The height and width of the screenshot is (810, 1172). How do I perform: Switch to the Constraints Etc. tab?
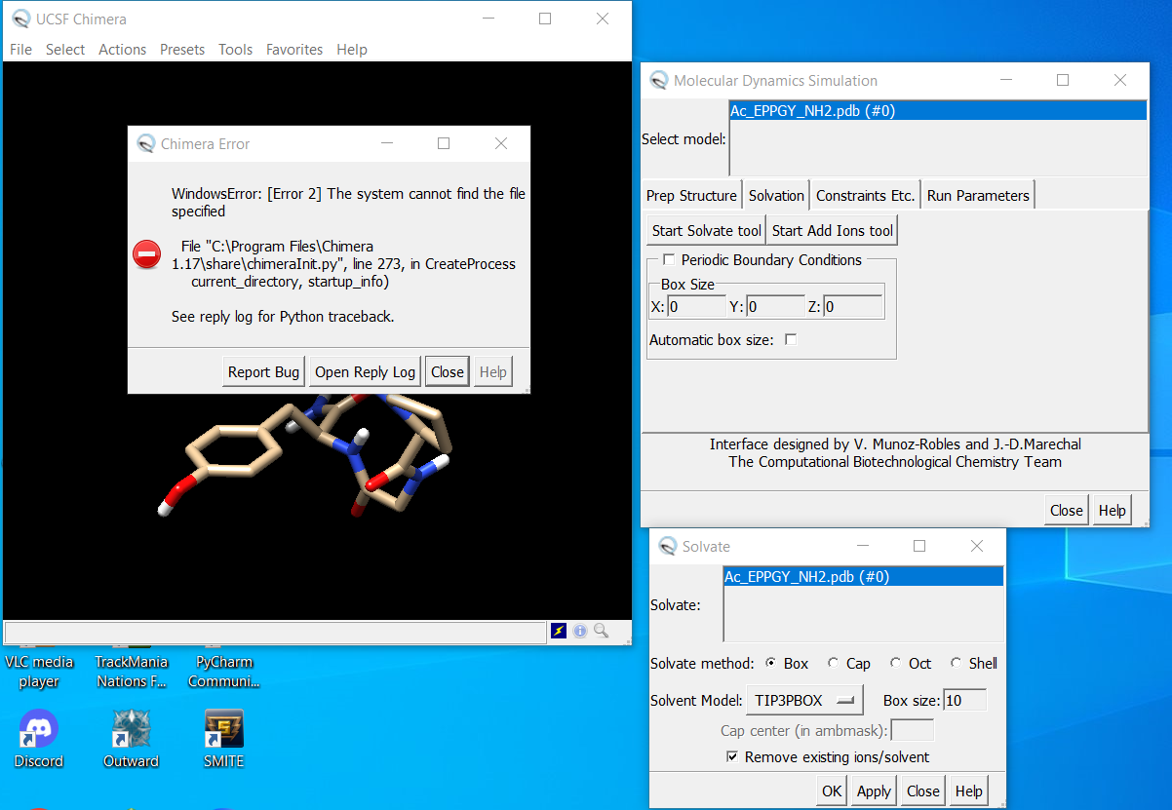click(865, 196)
